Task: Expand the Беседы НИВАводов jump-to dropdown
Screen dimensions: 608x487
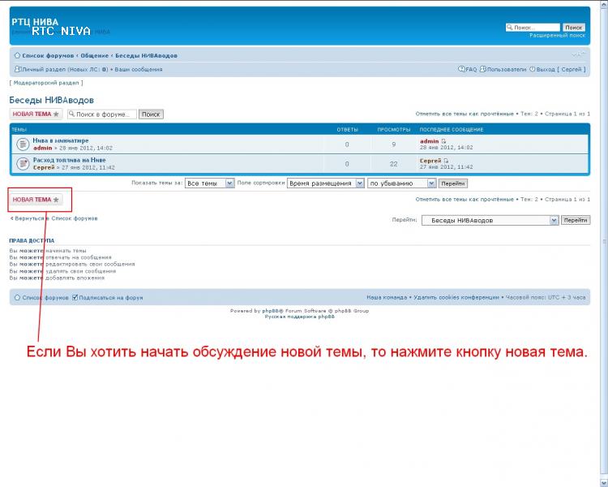Action: [x=490, y=220]
